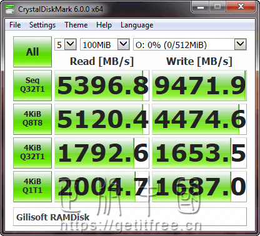Open the Settings menu
The image size is (260, 236).
42,25
